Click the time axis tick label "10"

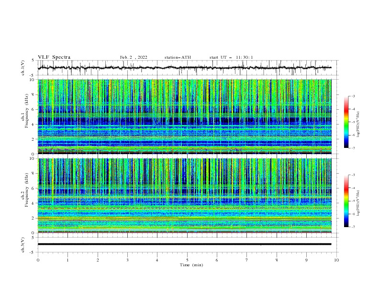(336, 260)
